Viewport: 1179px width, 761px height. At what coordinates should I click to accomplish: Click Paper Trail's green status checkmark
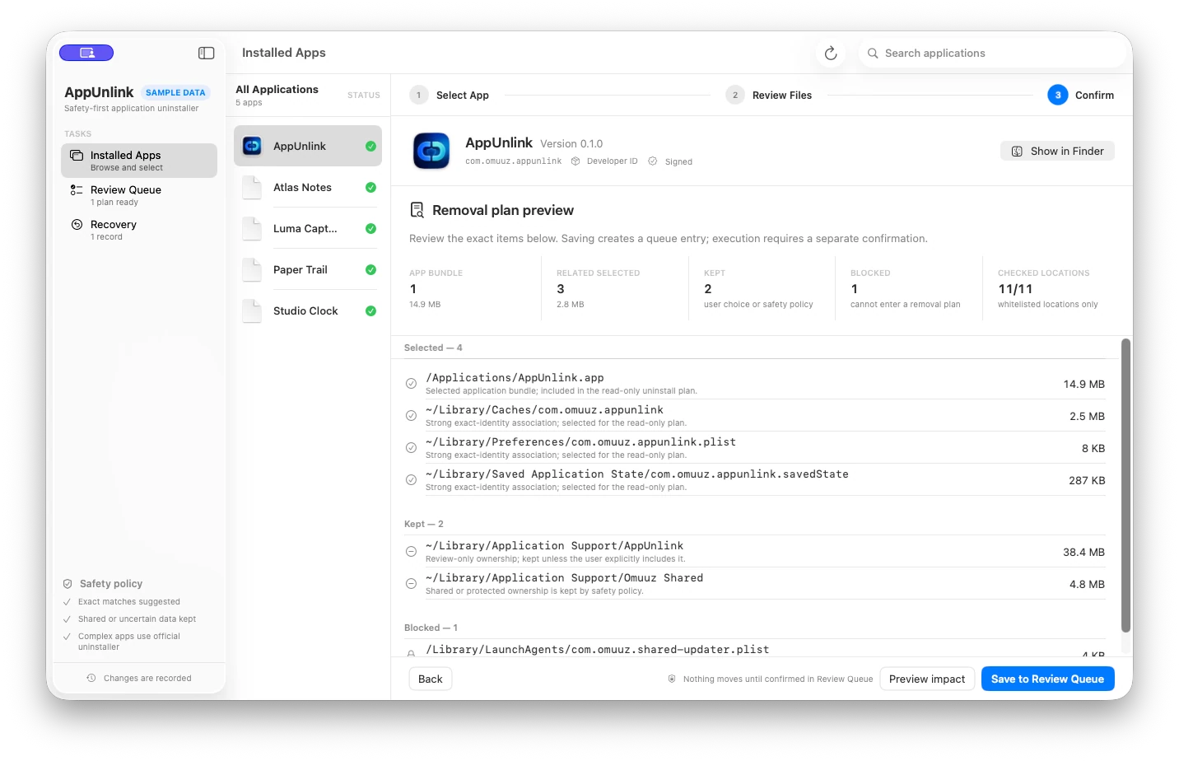click(x=370, y=269)
